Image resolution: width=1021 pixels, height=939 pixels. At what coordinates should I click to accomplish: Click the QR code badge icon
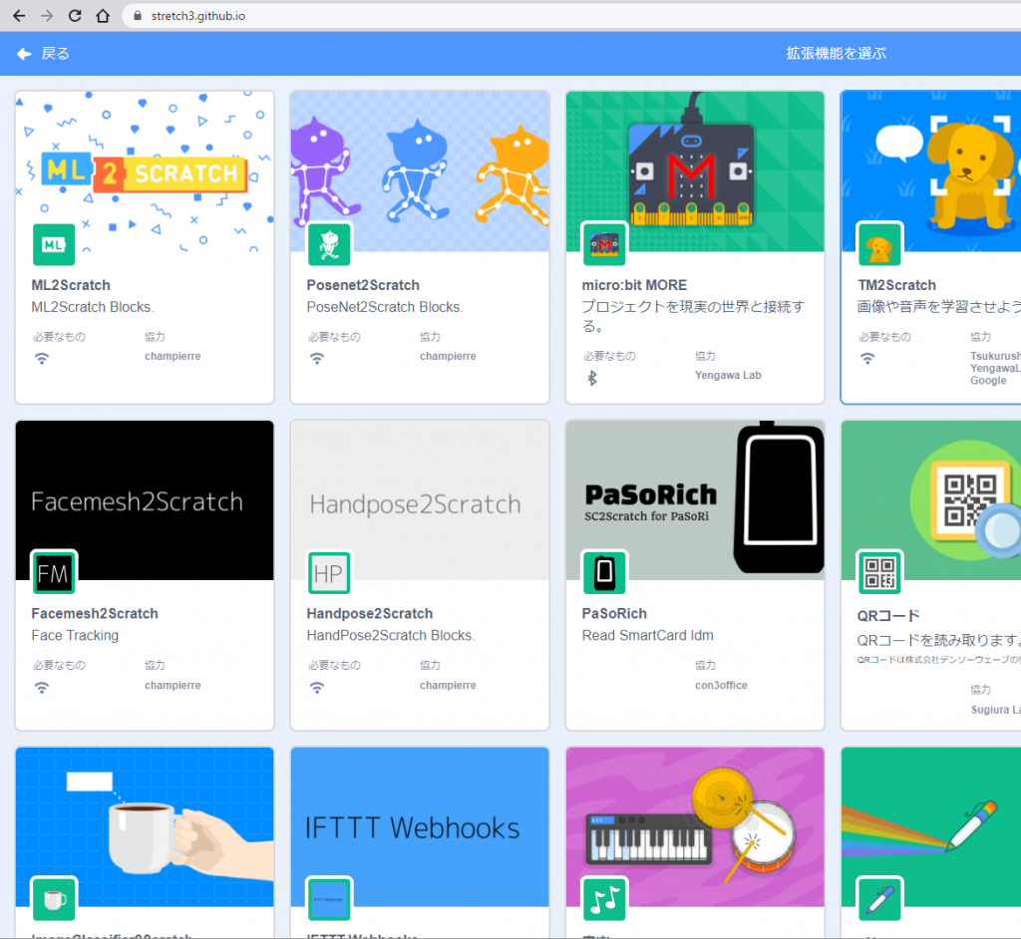tap(879, 573)
